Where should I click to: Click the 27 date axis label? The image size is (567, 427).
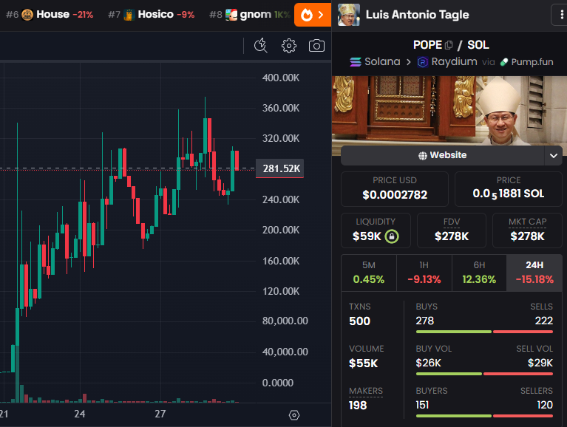160,414
